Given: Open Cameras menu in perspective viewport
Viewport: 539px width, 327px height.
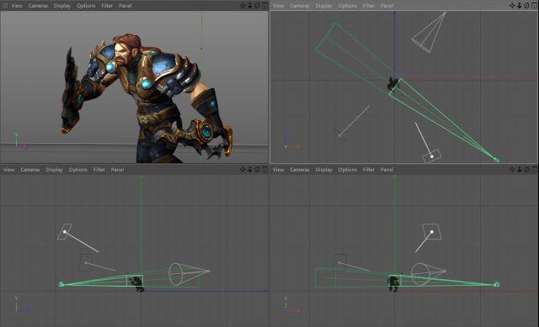Looking at the screenshot, I should (38, 6).
